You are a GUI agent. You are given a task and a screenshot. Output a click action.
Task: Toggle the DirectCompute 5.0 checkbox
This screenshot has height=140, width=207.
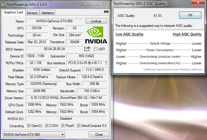click(x=78, y=125)
